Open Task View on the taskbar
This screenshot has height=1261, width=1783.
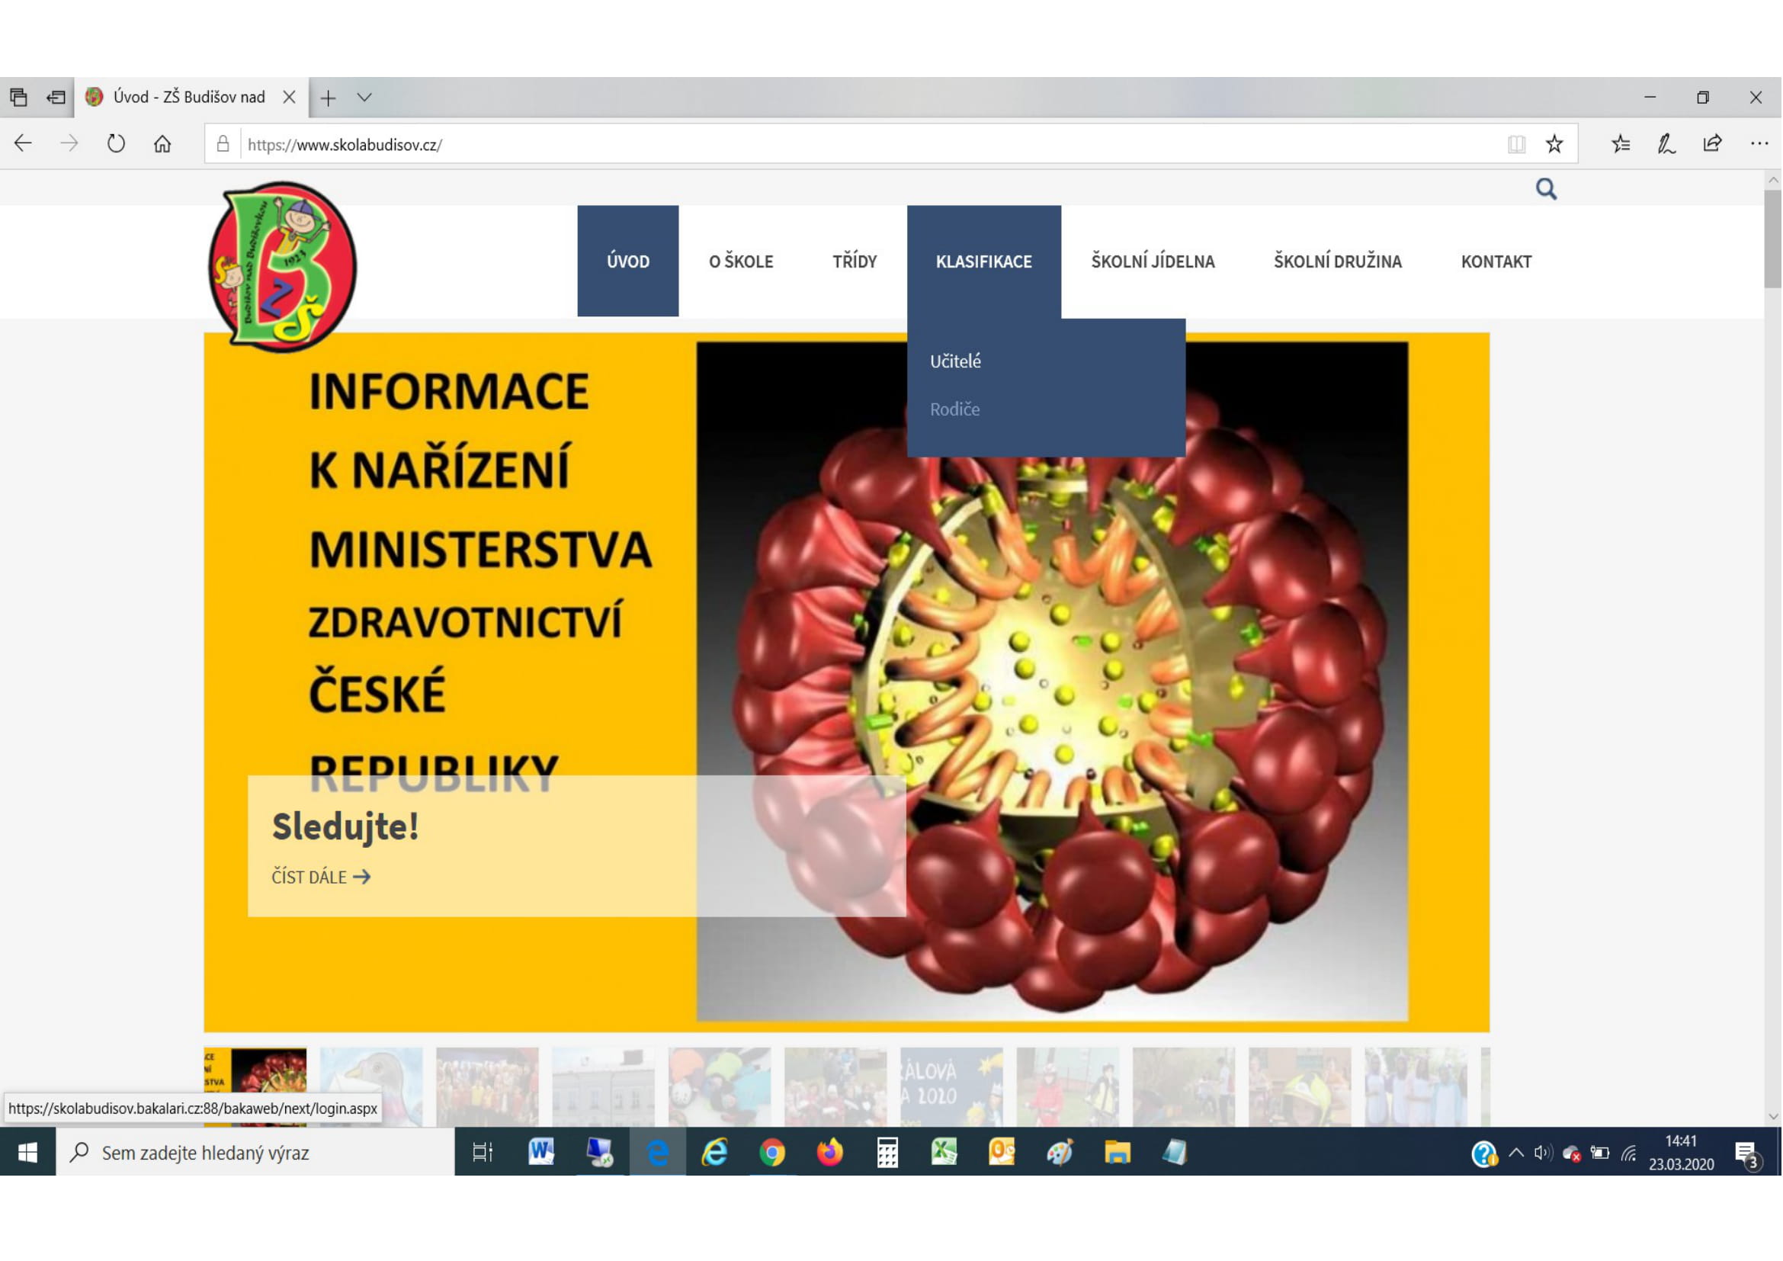click(483, 1152)
